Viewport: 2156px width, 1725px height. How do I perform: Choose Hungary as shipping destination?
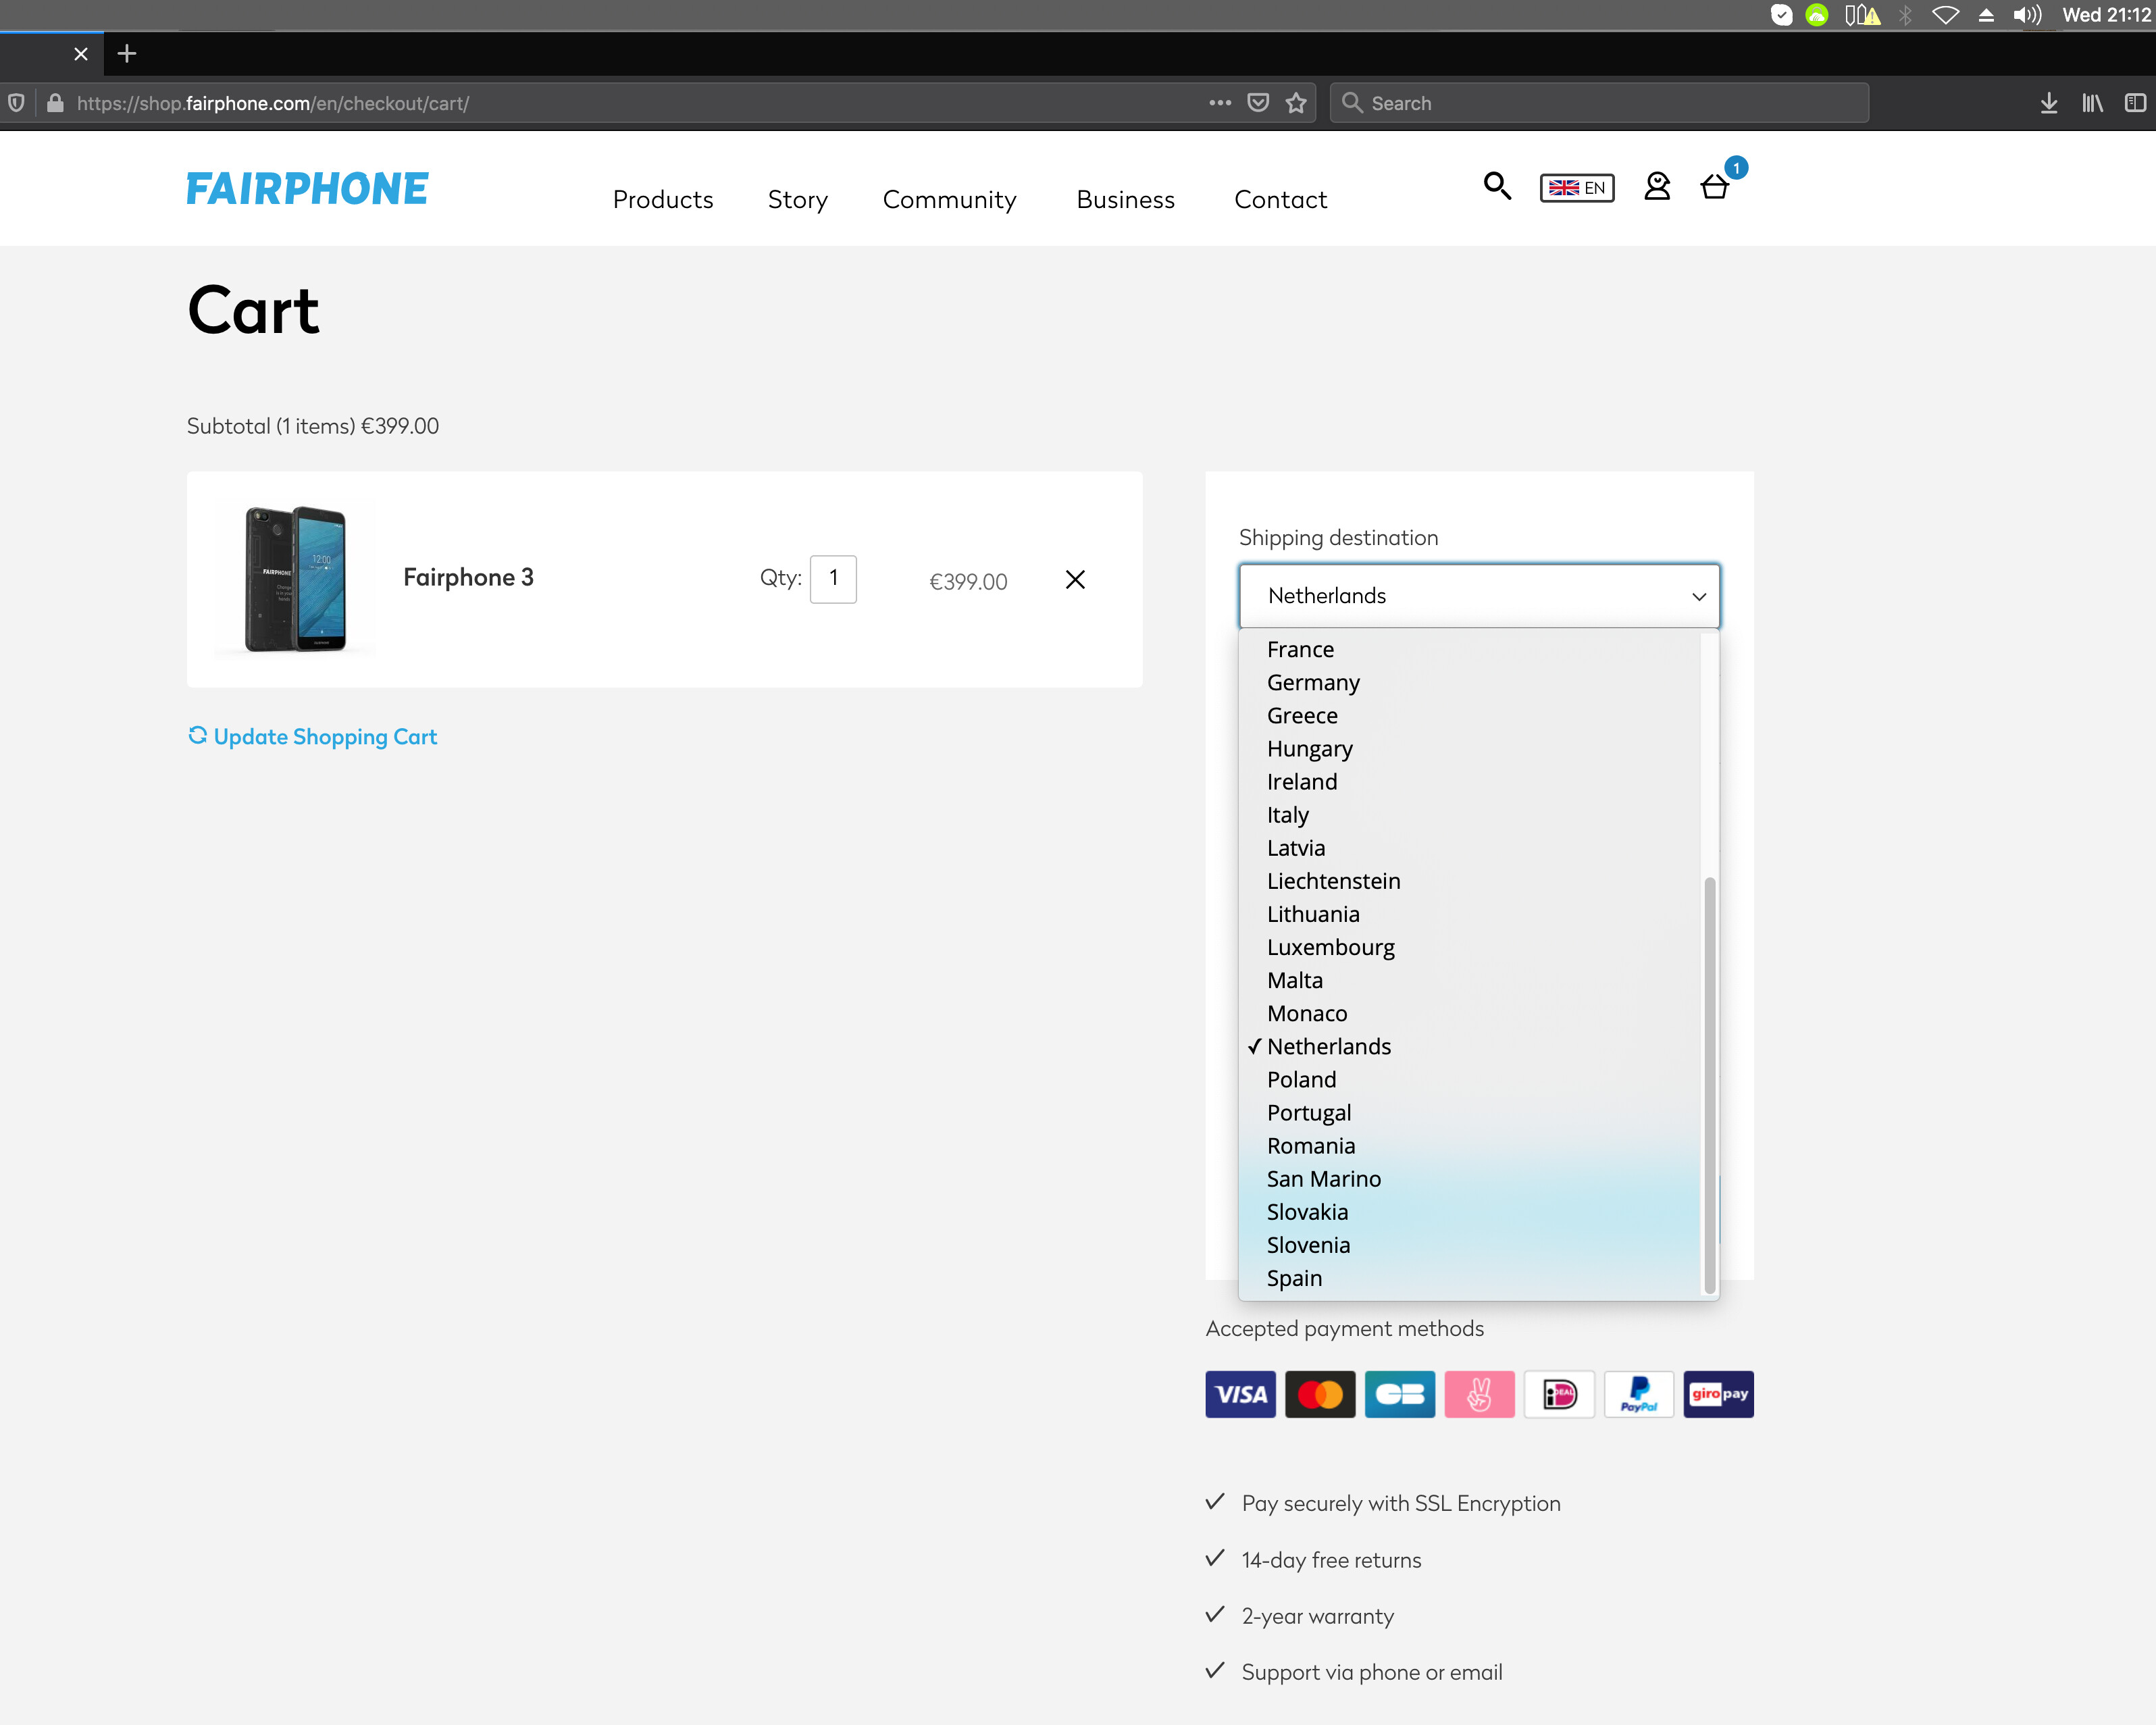click(x=1468, y=749)
